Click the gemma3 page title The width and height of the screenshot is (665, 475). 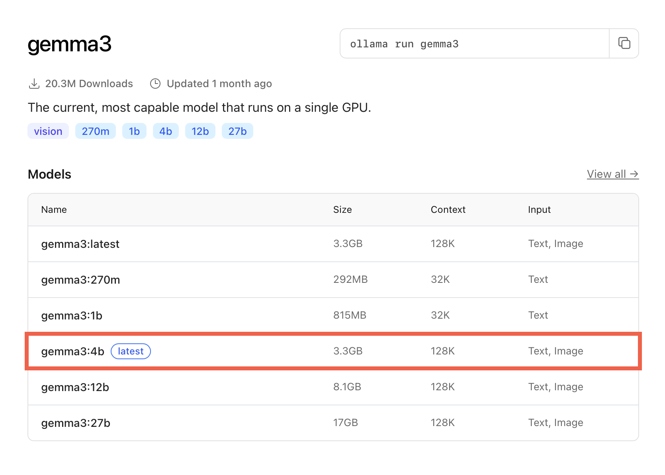tap(70, 44)
